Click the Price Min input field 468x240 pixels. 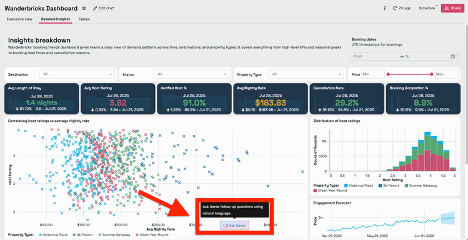coord(373,74)
